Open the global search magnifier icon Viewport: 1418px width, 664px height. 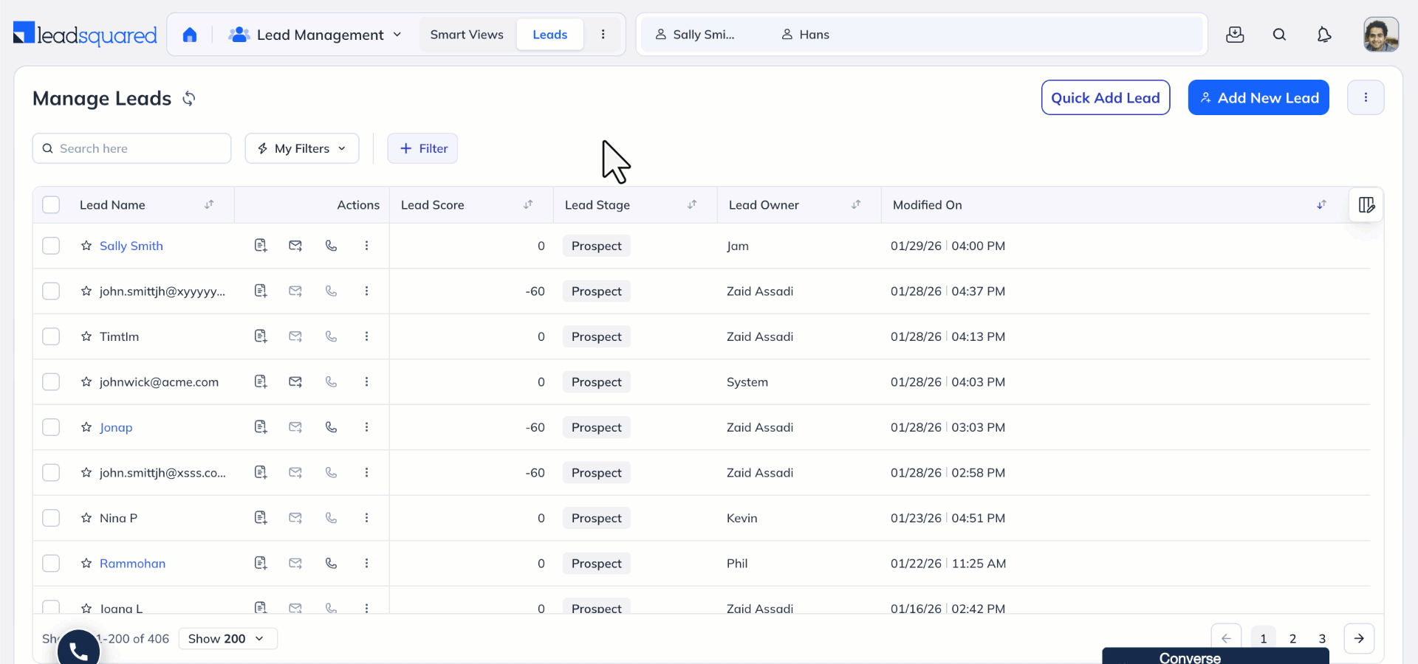1279,35
